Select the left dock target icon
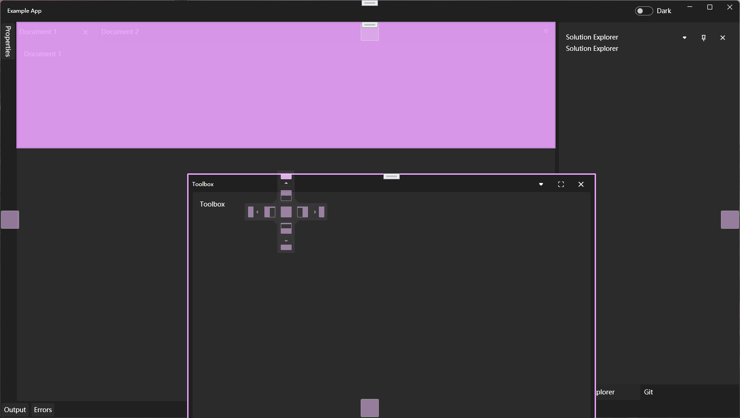The image size is (740, 418). click(x=270, y=212)
